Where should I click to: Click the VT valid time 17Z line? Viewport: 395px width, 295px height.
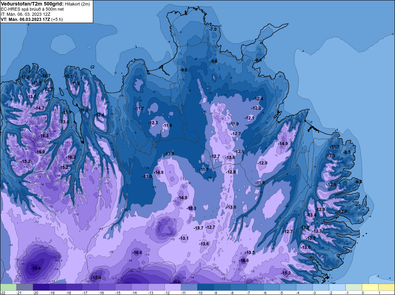(25, 19)
